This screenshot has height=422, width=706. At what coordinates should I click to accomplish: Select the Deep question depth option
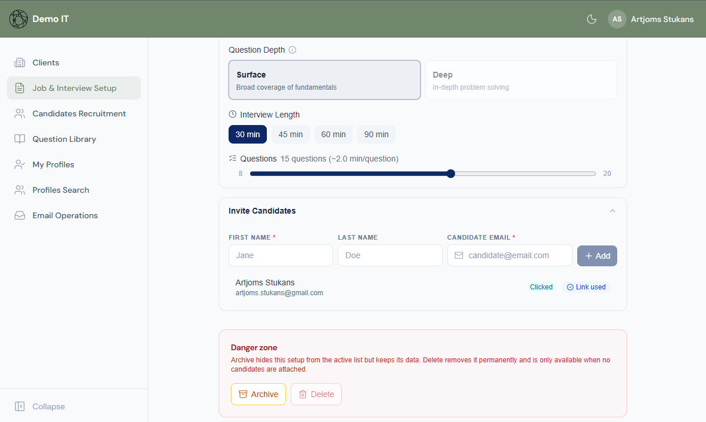[521, 80]
